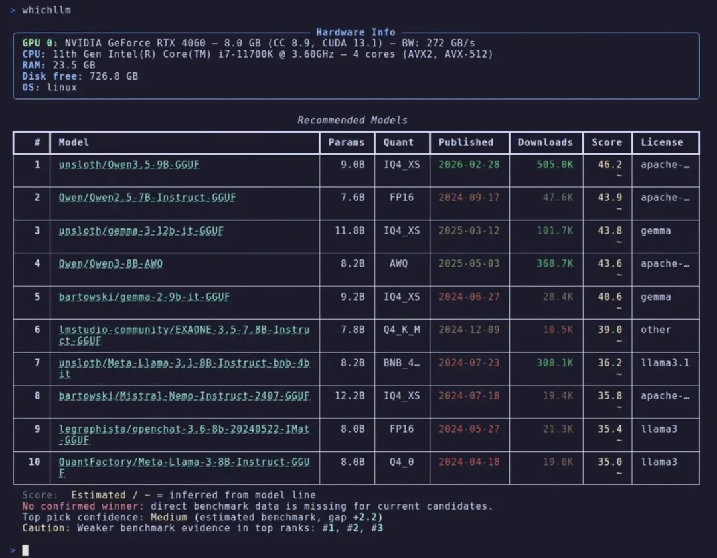Click the Hardware Info panel title
The width and height of the screenshot is (717, 558).
(356, 32)
